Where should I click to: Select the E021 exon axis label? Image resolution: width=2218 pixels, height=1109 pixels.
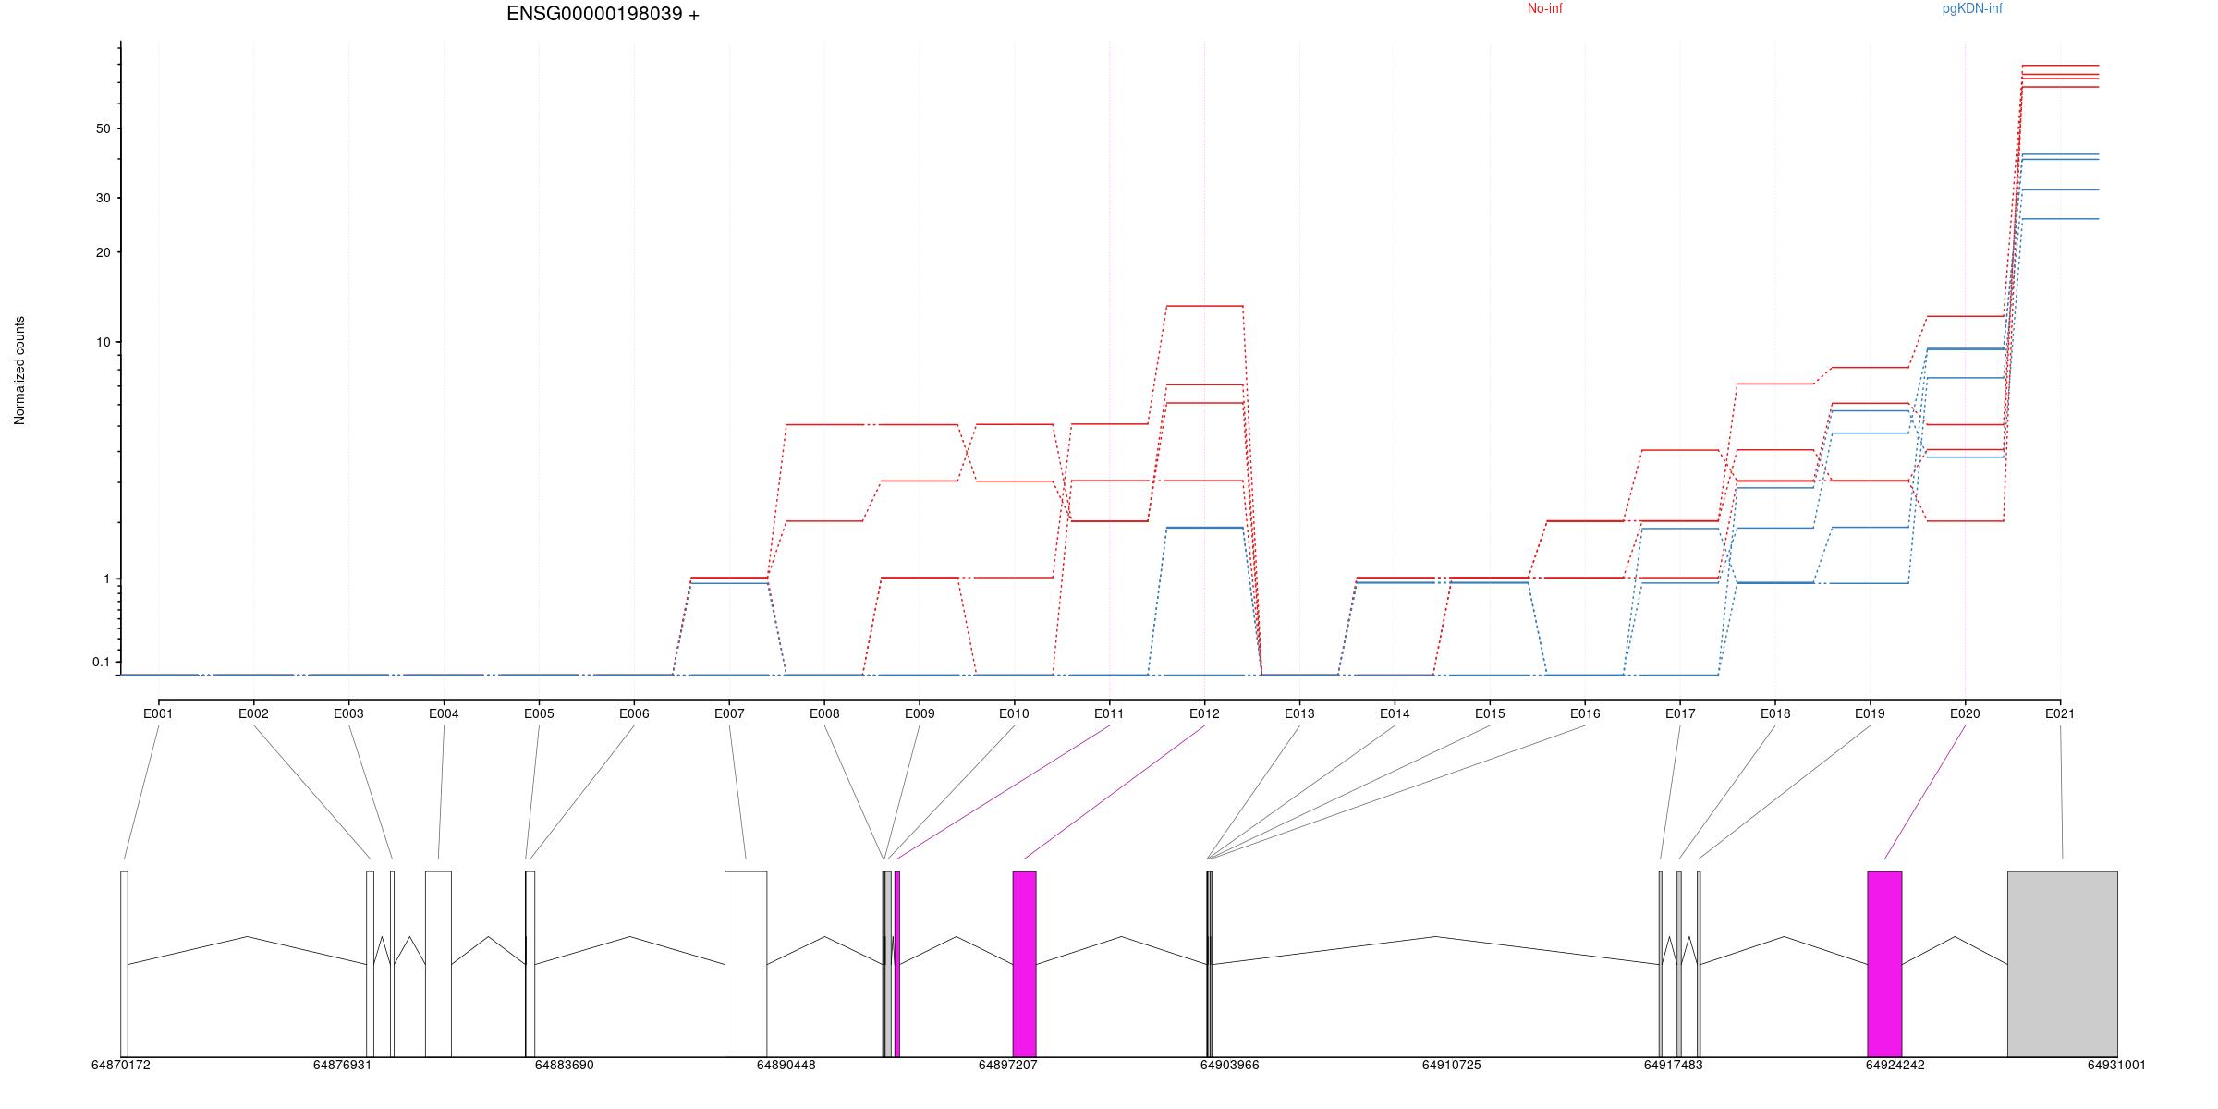pos(2059,713)
